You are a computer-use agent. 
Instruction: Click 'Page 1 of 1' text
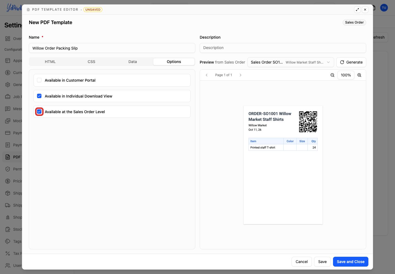224,75
